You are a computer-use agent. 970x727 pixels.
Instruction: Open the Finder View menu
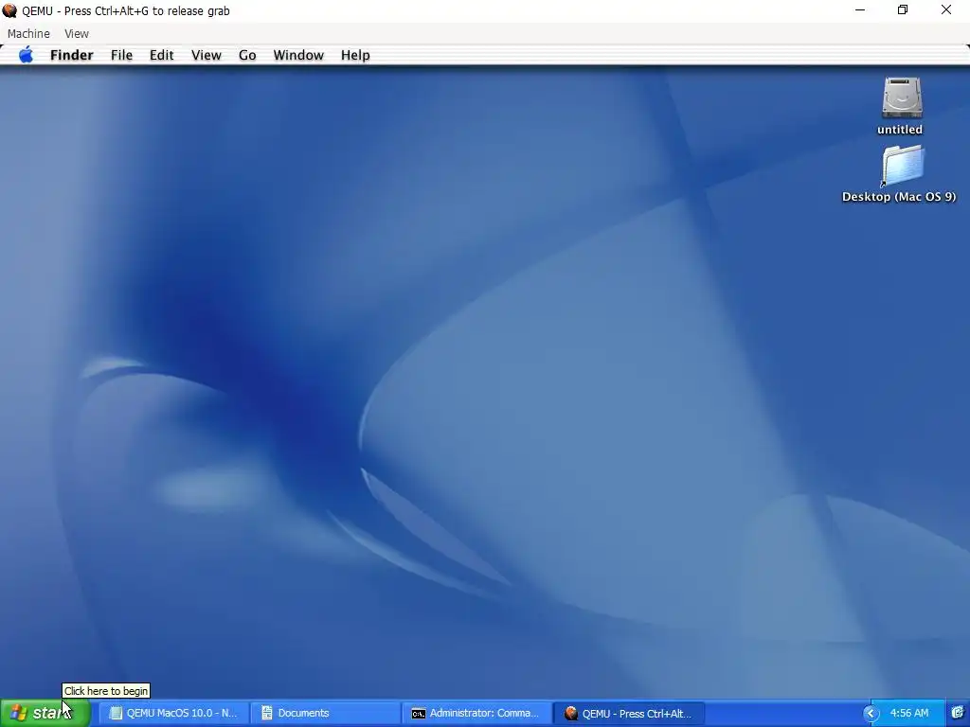click(206, 55)
